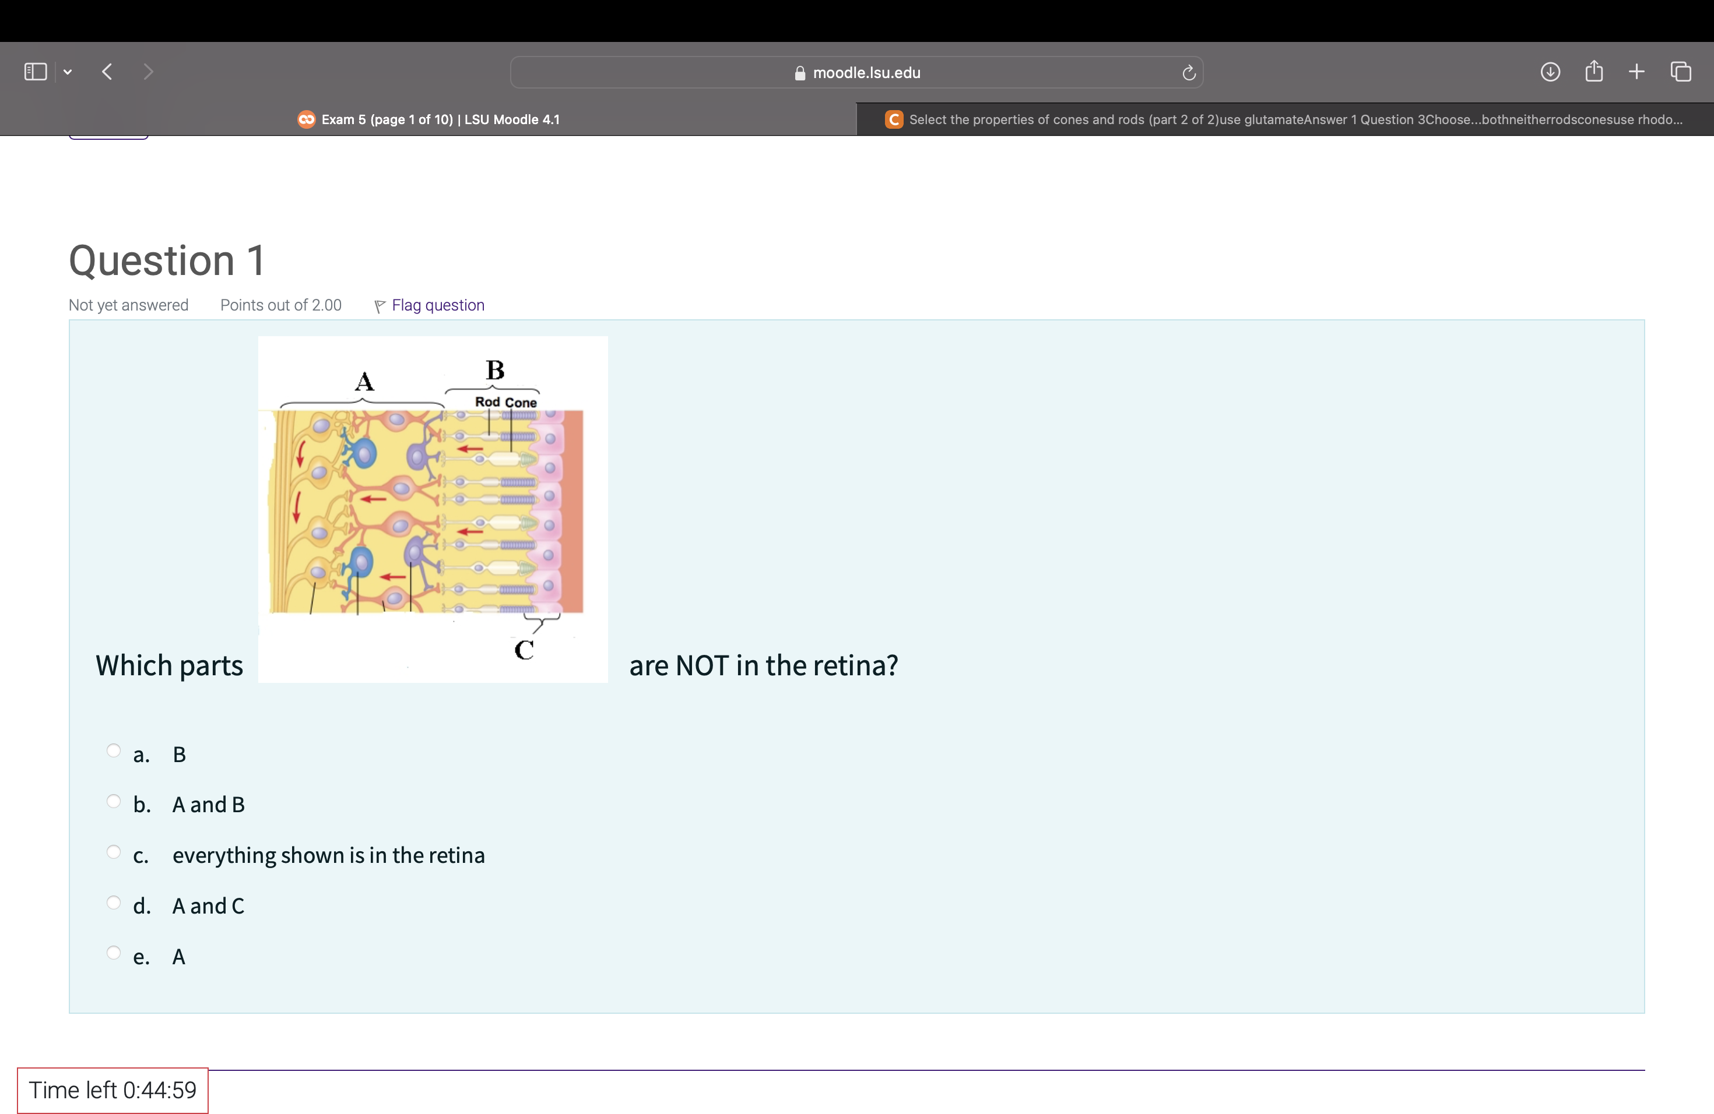Open the Share menu

click(x=1594, y=71)
